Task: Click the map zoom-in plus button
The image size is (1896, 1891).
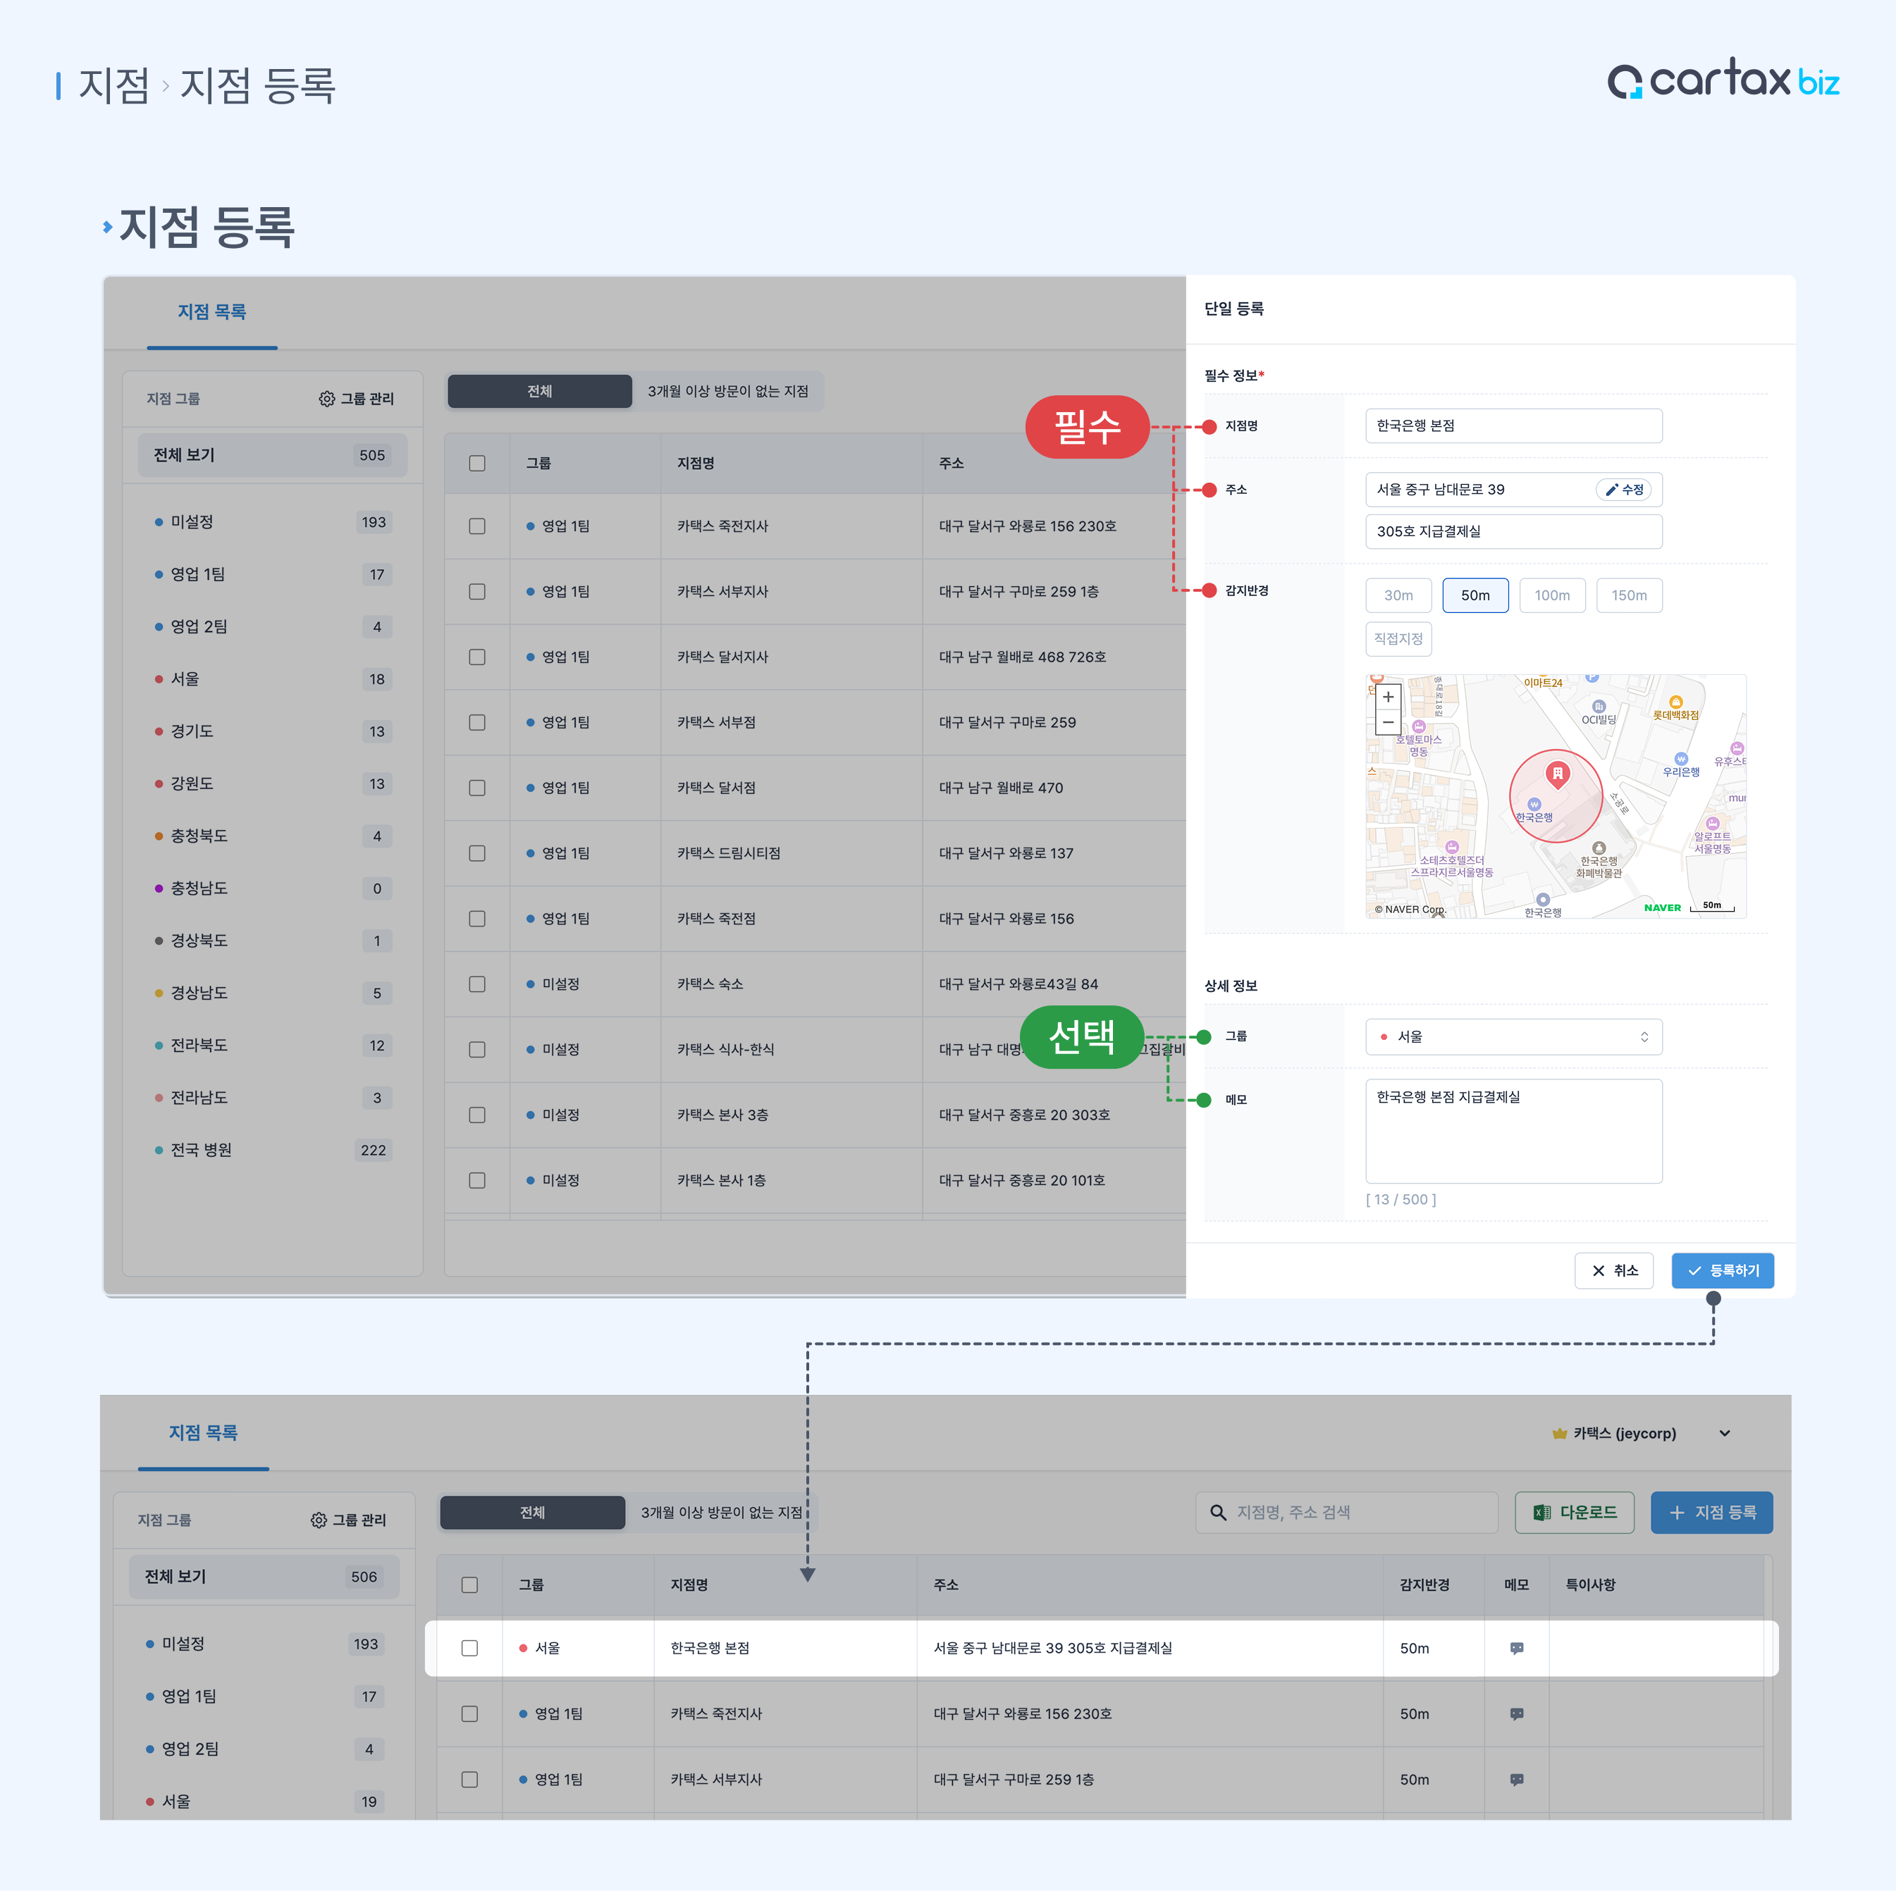Action: (1388, 697)
